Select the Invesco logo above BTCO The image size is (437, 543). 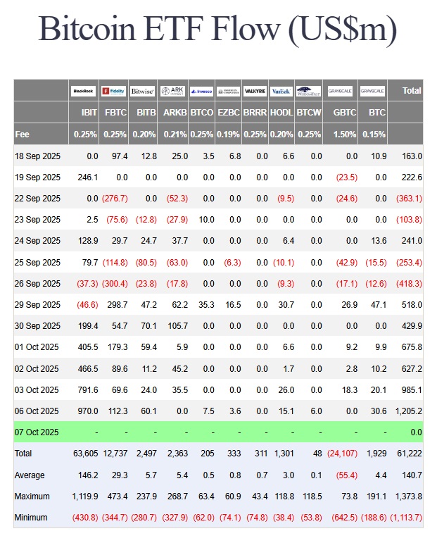pos(201,91)
